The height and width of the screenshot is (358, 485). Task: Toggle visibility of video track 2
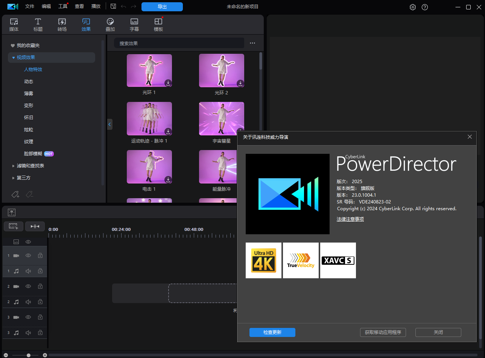click(28, 287)
